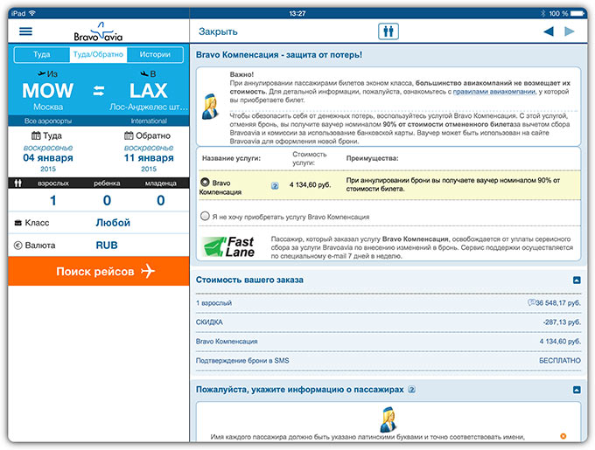
Task: Tap the Bravoavia logo
Action: [98, 31]
